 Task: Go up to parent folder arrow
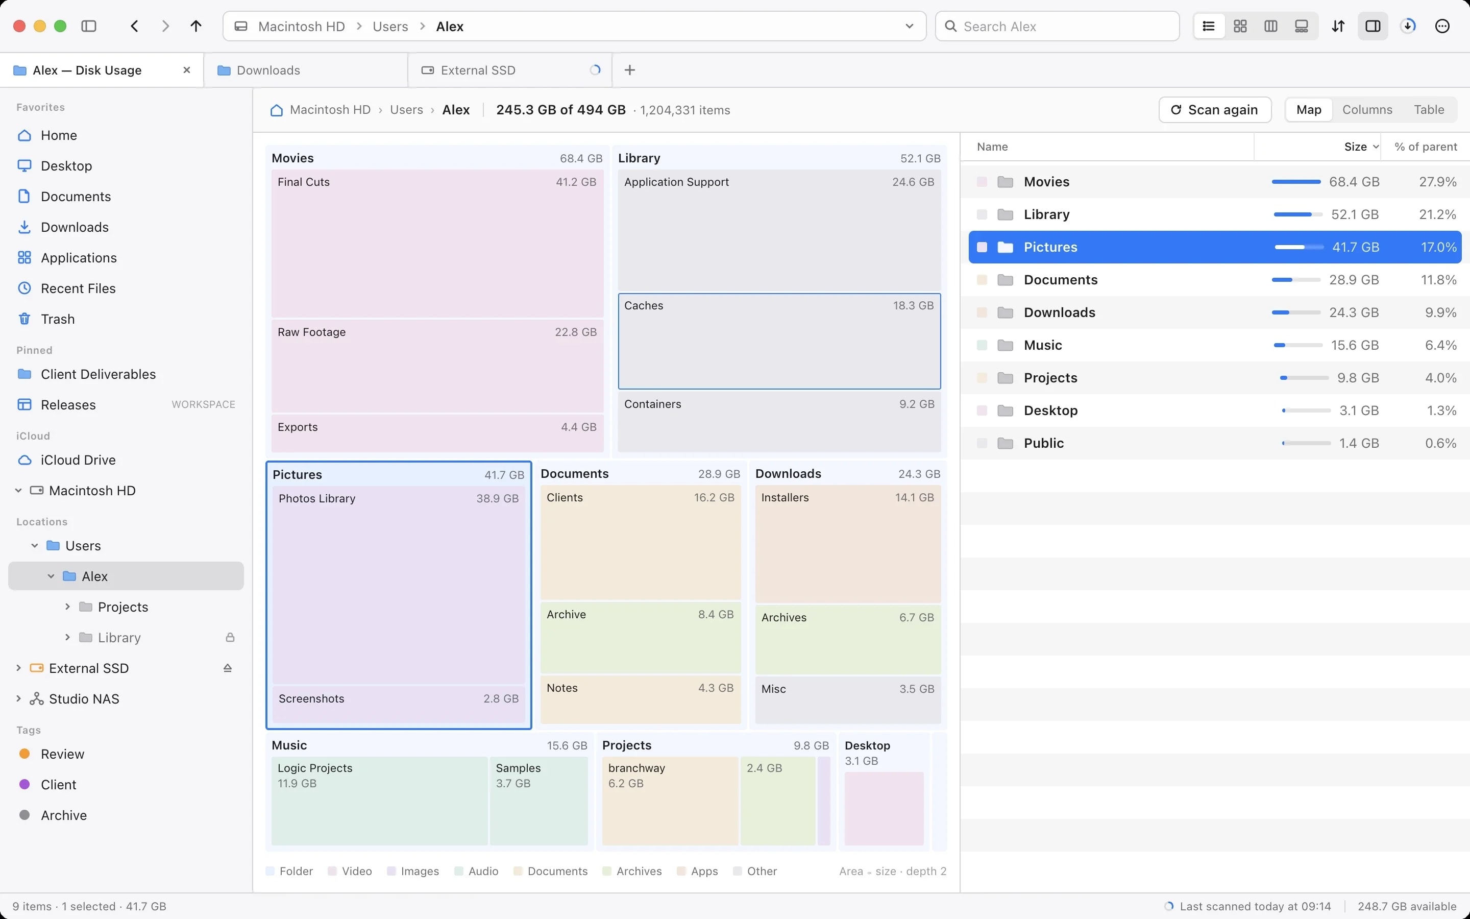pos(195,26)
